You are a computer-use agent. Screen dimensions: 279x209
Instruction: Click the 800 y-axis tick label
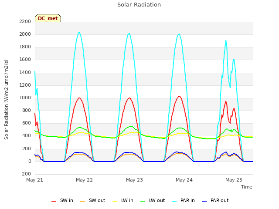pos(27,110)
